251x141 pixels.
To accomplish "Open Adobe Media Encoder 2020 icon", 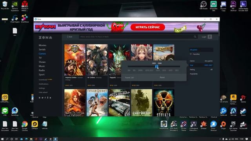I will tap(243, 6).
